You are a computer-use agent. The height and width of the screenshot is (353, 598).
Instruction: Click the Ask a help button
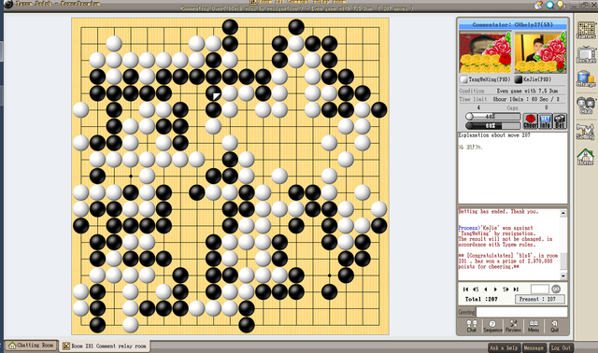click(504, 347)
